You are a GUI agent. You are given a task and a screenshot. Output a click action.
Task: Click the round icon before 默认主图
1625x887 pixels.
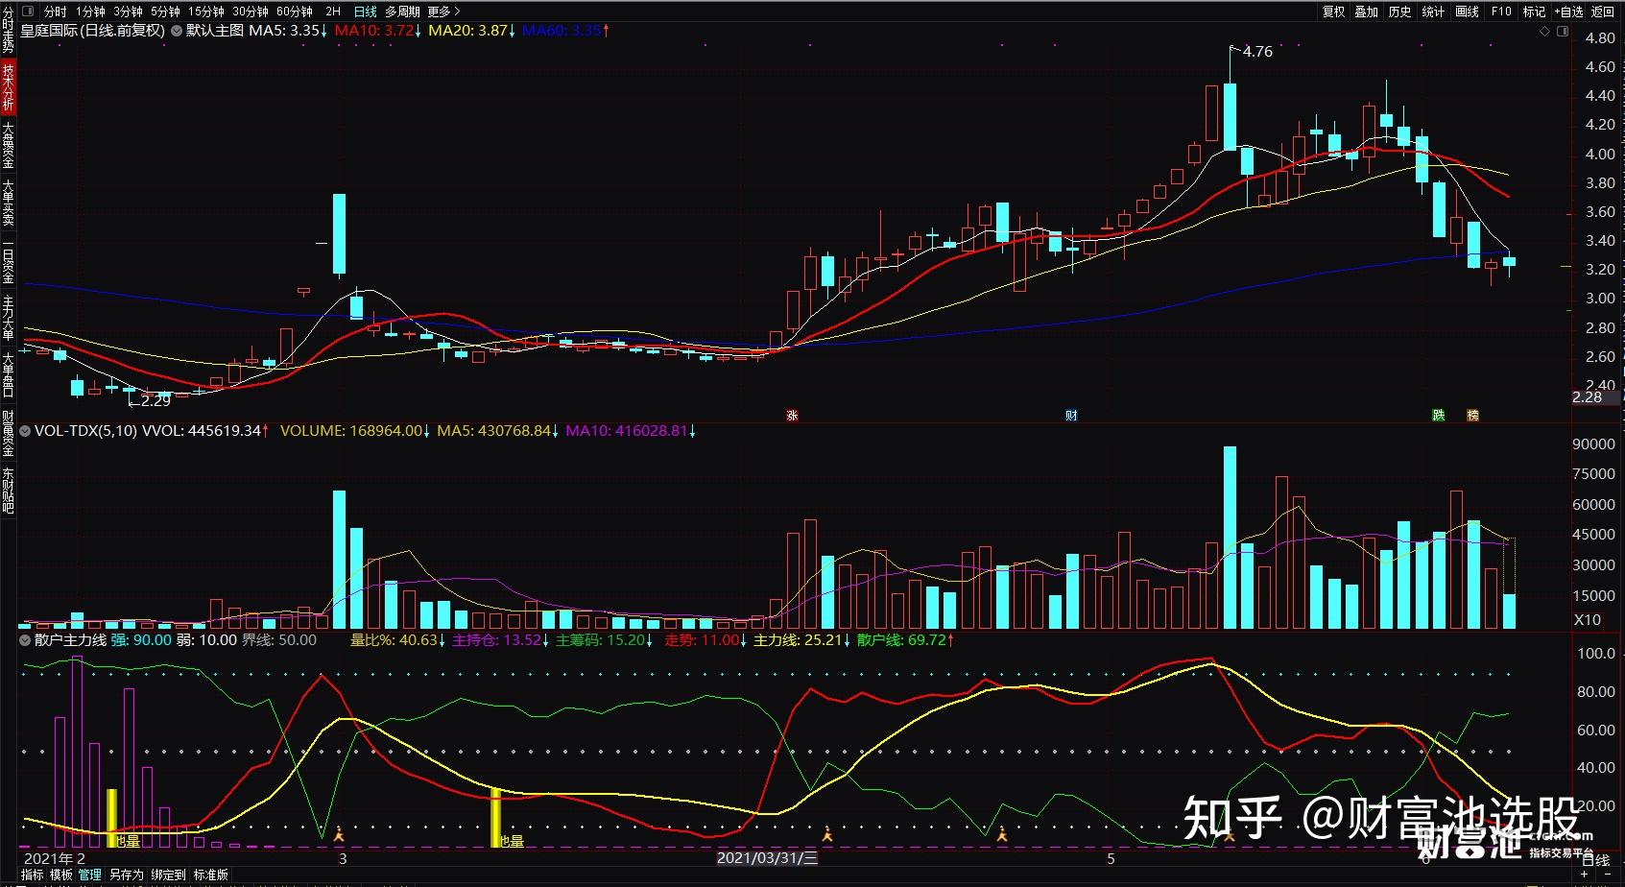177,31
